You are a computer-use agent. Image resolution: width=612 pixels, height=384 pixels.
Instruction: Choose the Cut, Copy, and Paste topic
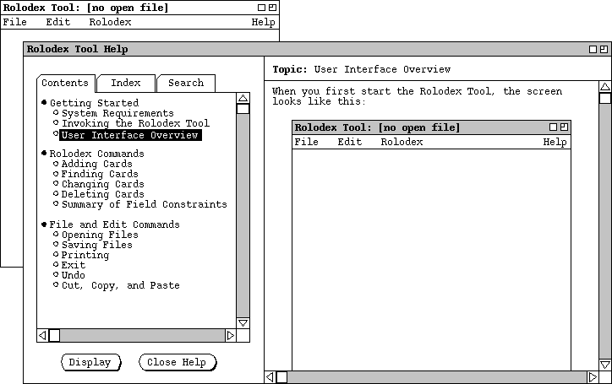pyautogui.click(x=120, y=285)
